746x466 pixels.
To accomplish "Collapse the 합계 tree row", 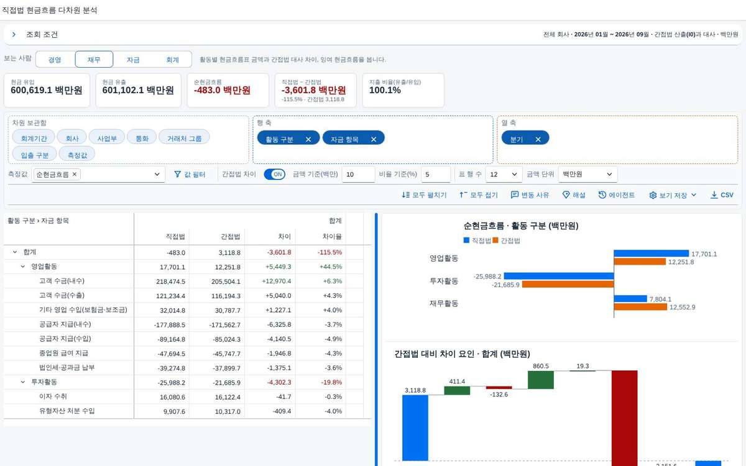I will [x=15, y=252].
